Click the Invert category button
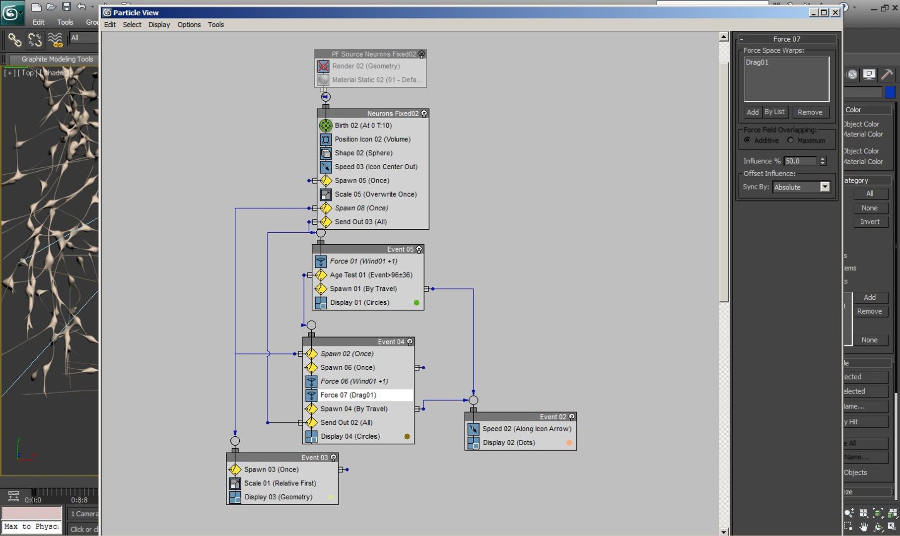The width and height of the screenshot is (900, 536). point(870,222)
